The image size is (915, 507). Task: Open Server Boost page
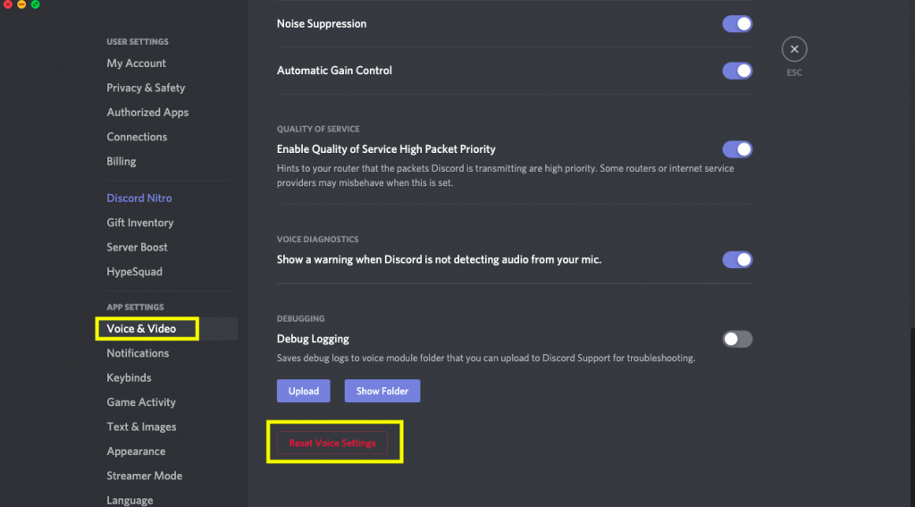coord(137,247)
